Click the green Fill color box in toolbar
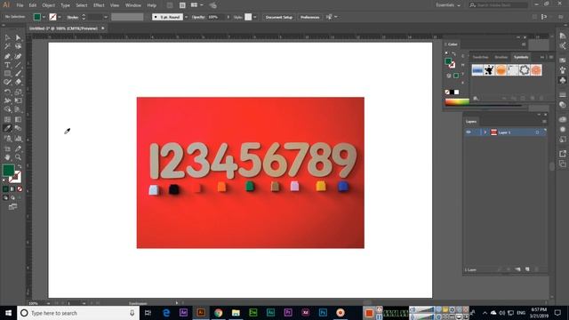 pos(8,170)
